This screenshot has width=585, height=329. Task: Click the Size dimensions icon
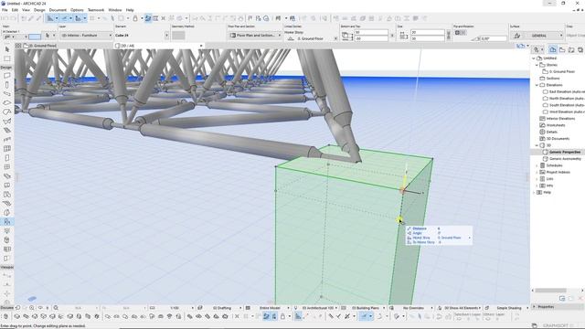click(403, 36)
